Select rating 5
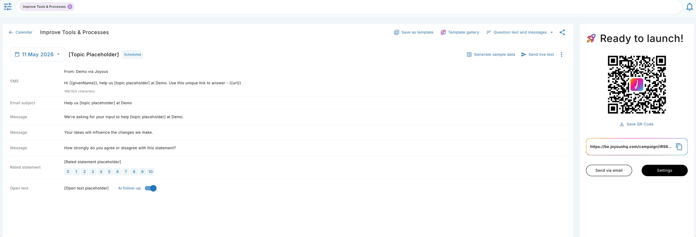 coord(109,172)
